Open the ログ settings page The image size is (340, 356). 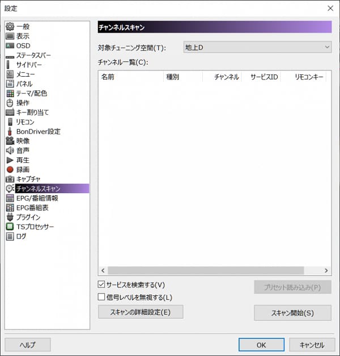(22, 236)
